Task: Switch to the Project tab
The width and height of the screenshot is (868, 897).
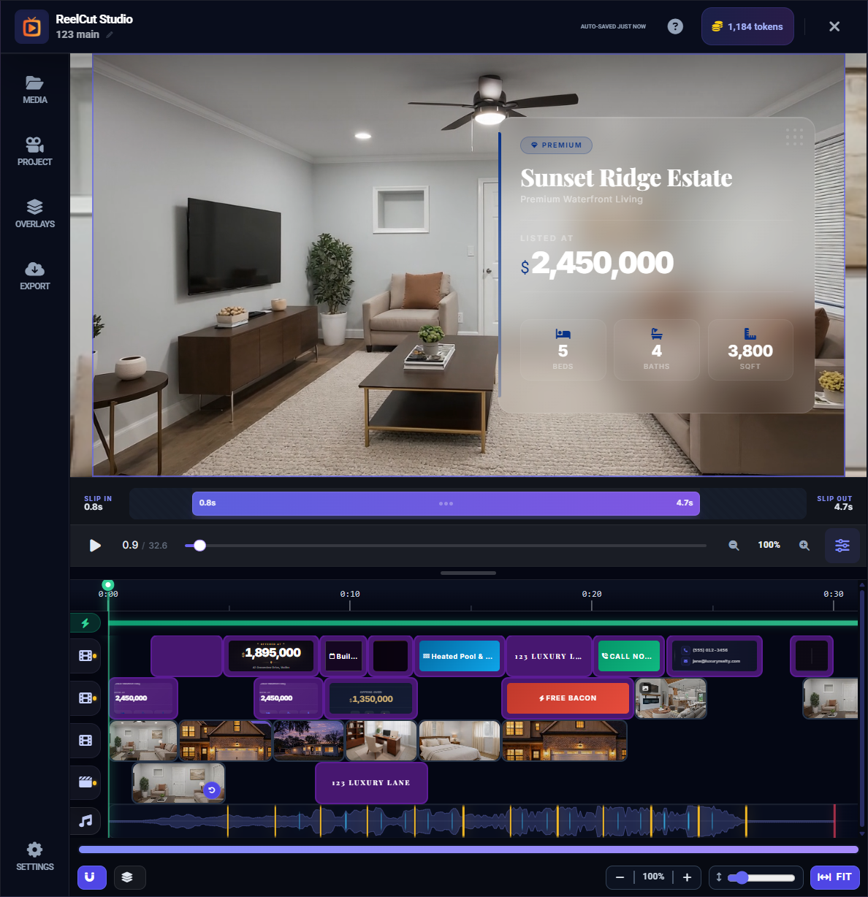Action: [x=34, y=151]
